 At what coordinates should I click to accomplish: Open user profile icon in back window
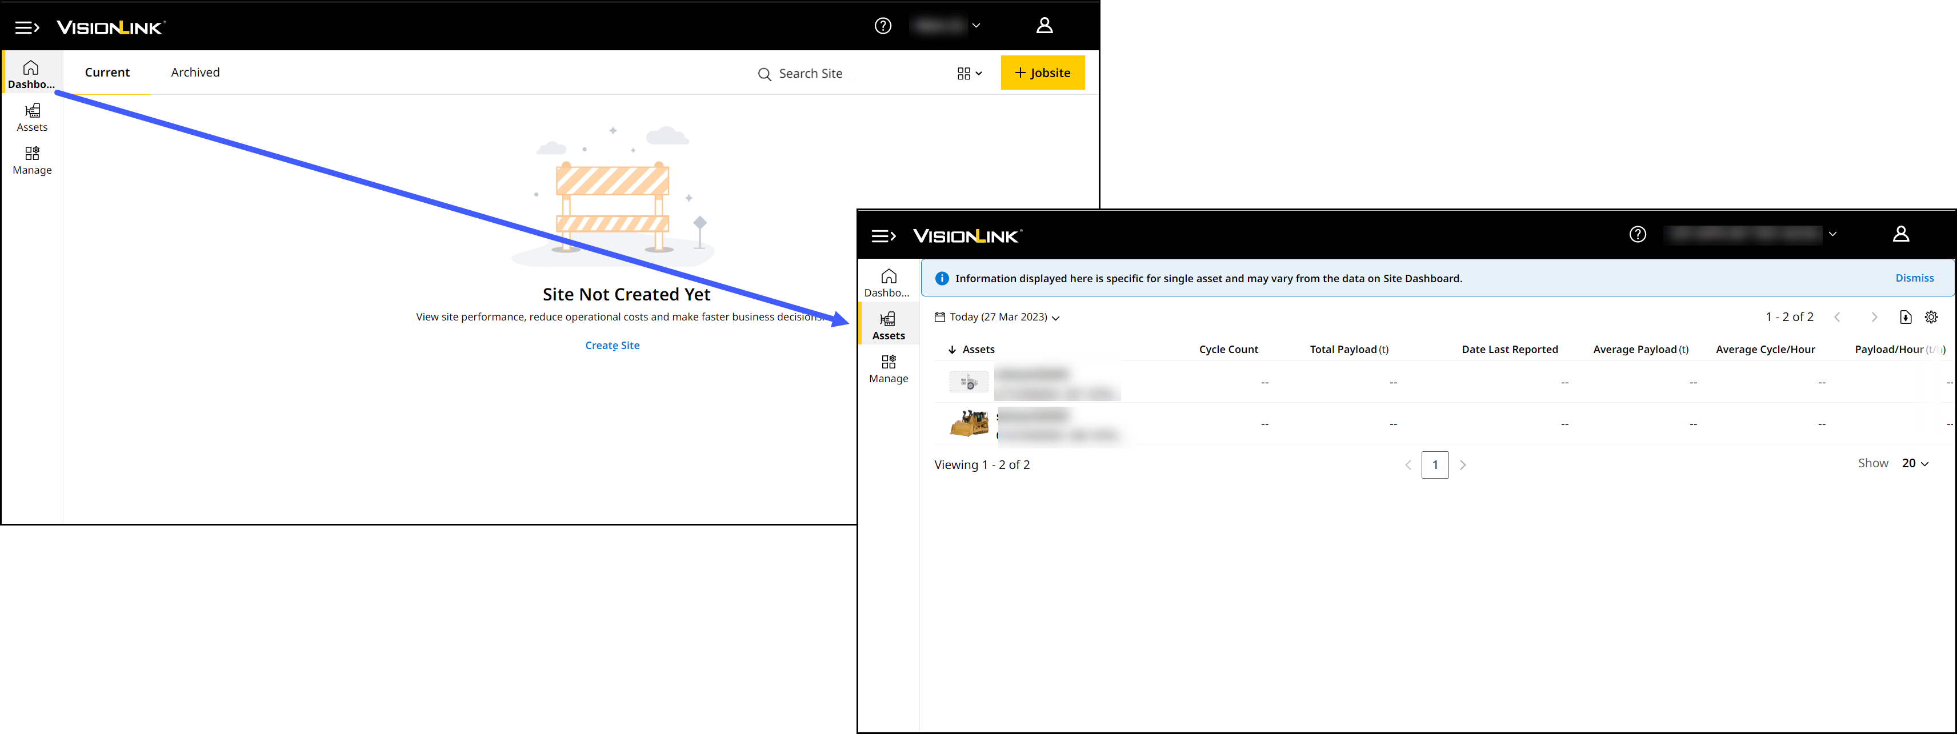point(1044,26)
